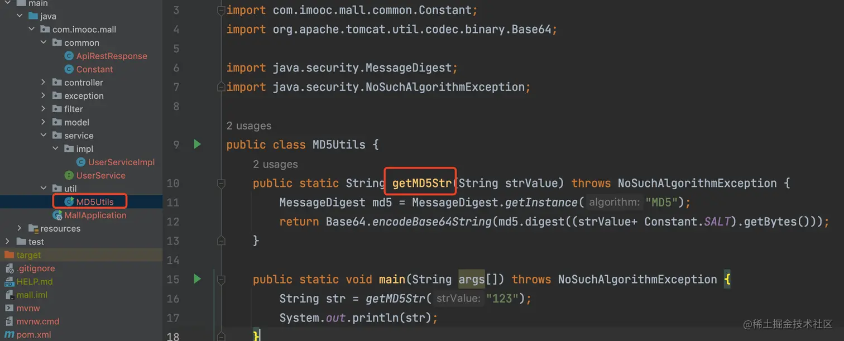Screen dimensions: 844x341
Task: Select .gitignore in the project tree
Action: pyautogui.click(x=36, y=268)
